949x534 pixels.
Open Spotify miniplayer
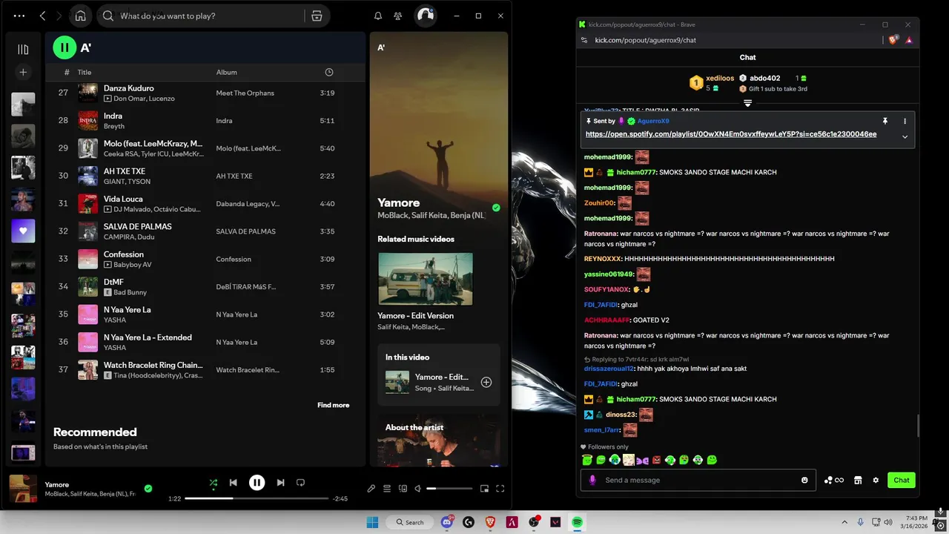click(x=484, y=489)
